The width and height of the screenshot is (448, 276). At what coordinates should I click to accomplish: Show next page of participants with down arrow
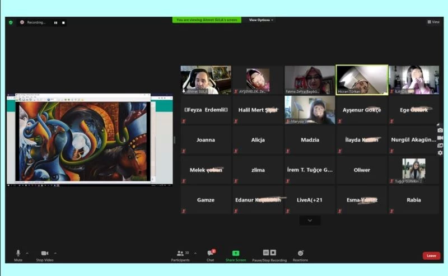310,221
